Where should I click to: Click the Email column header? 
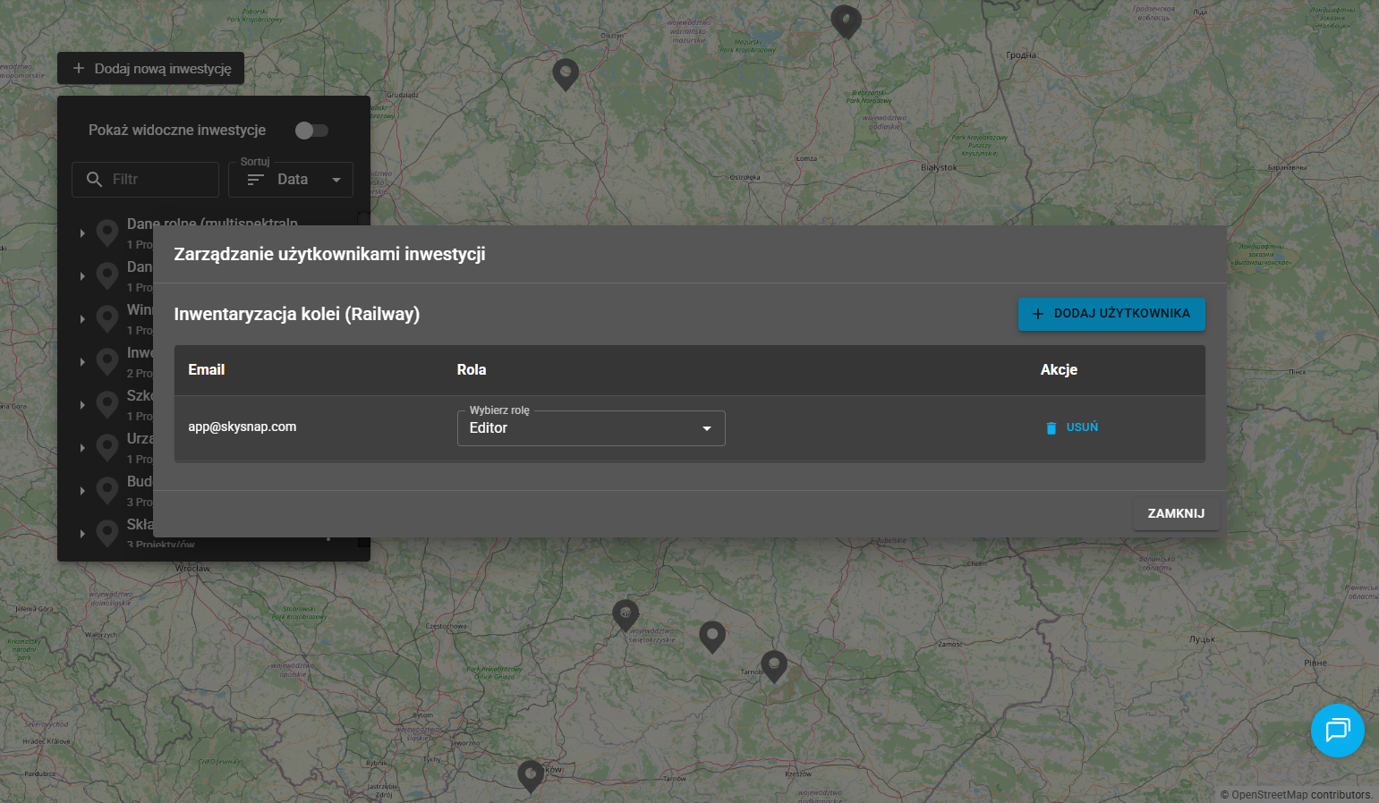click(x=206, y=369)
